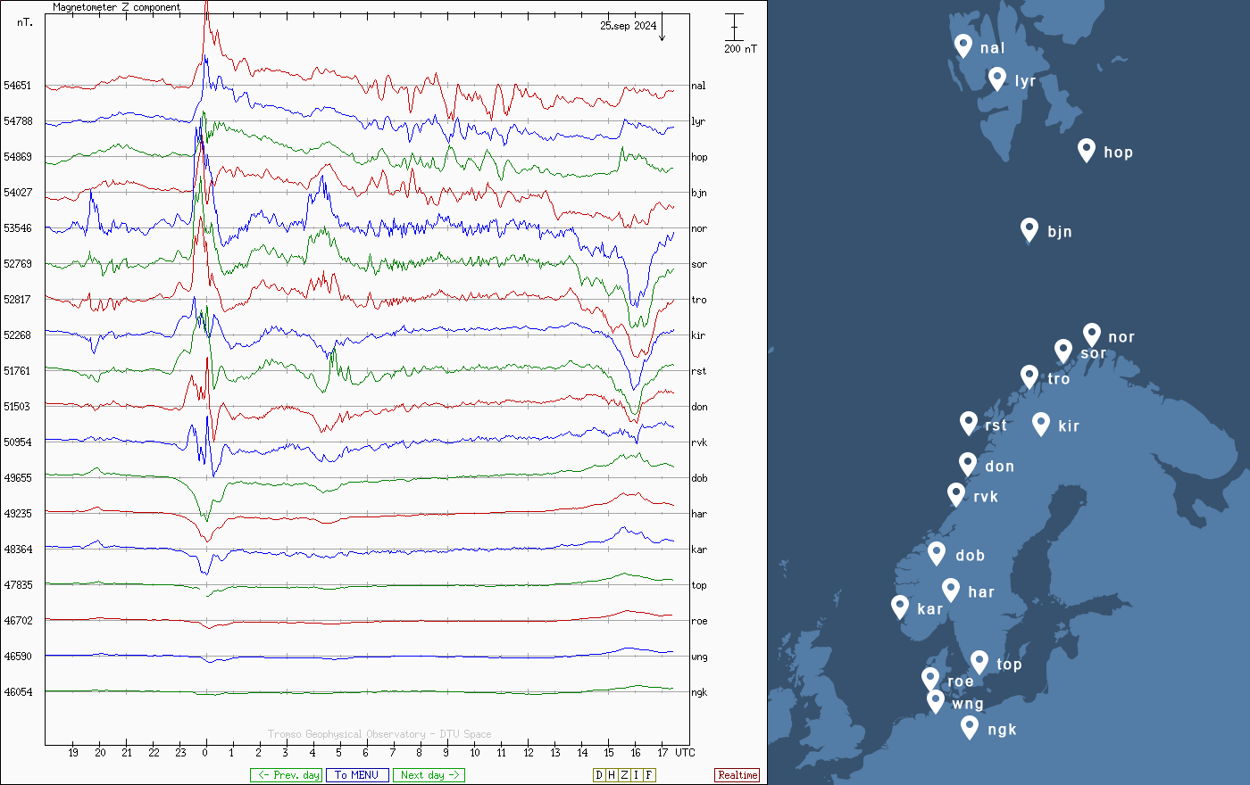The image size is (1250, 785).
Task: Switch to the D component
Action: (599, 775)
